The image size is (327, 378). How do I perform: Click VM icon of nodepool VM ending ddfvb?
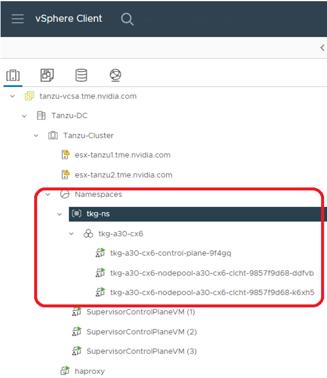point(100,273)
